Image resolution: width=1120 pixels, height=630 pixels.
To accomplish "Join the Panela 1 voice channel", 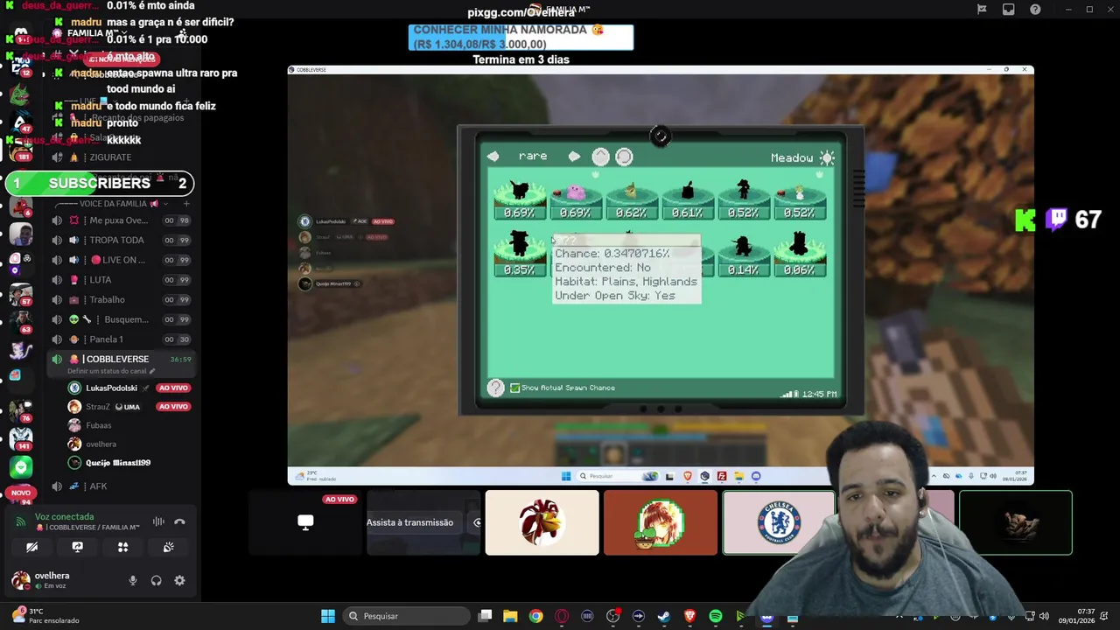I will (x=122, y=339).
